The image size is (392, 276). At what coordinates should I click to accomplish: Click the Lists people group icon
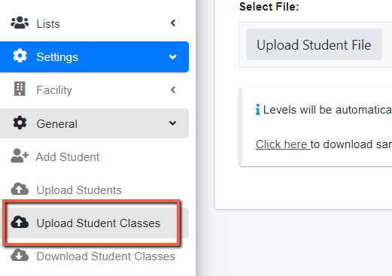pos(20,23)
